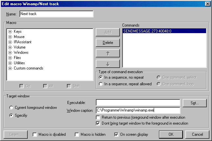Select the Files label in the tree
Image resolution: width=212 pixels, height=141 pixels.
pyautogui.click(x=17, y=58)
